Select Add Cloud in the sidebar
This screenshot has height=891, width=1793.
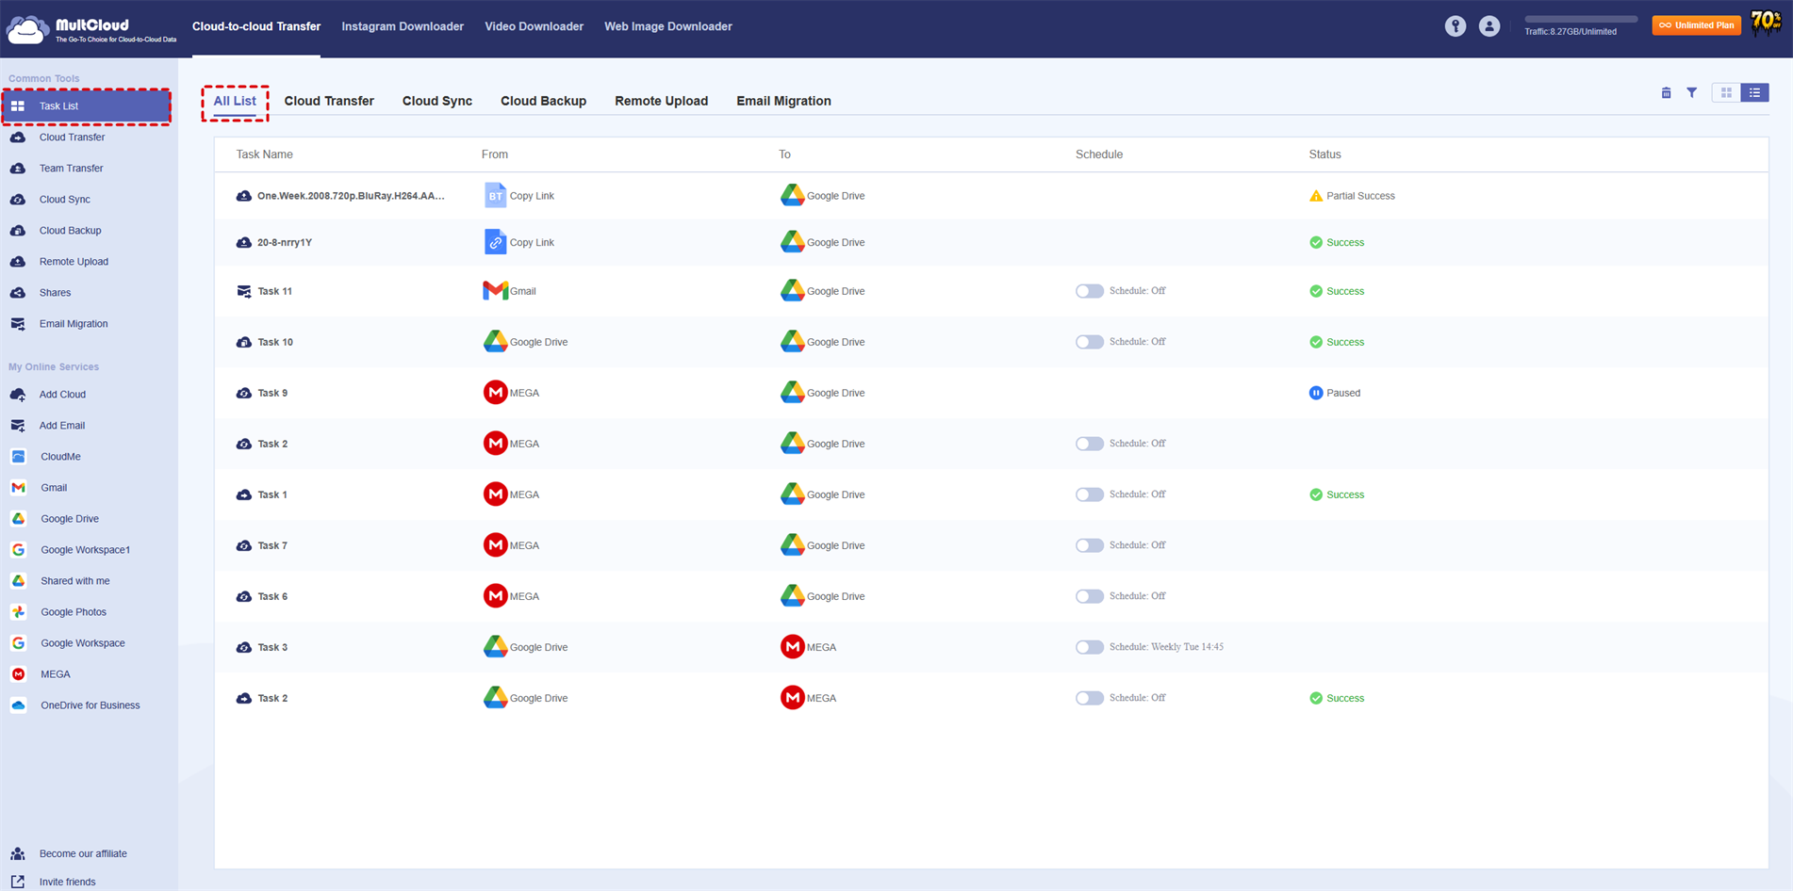point(62,395)
